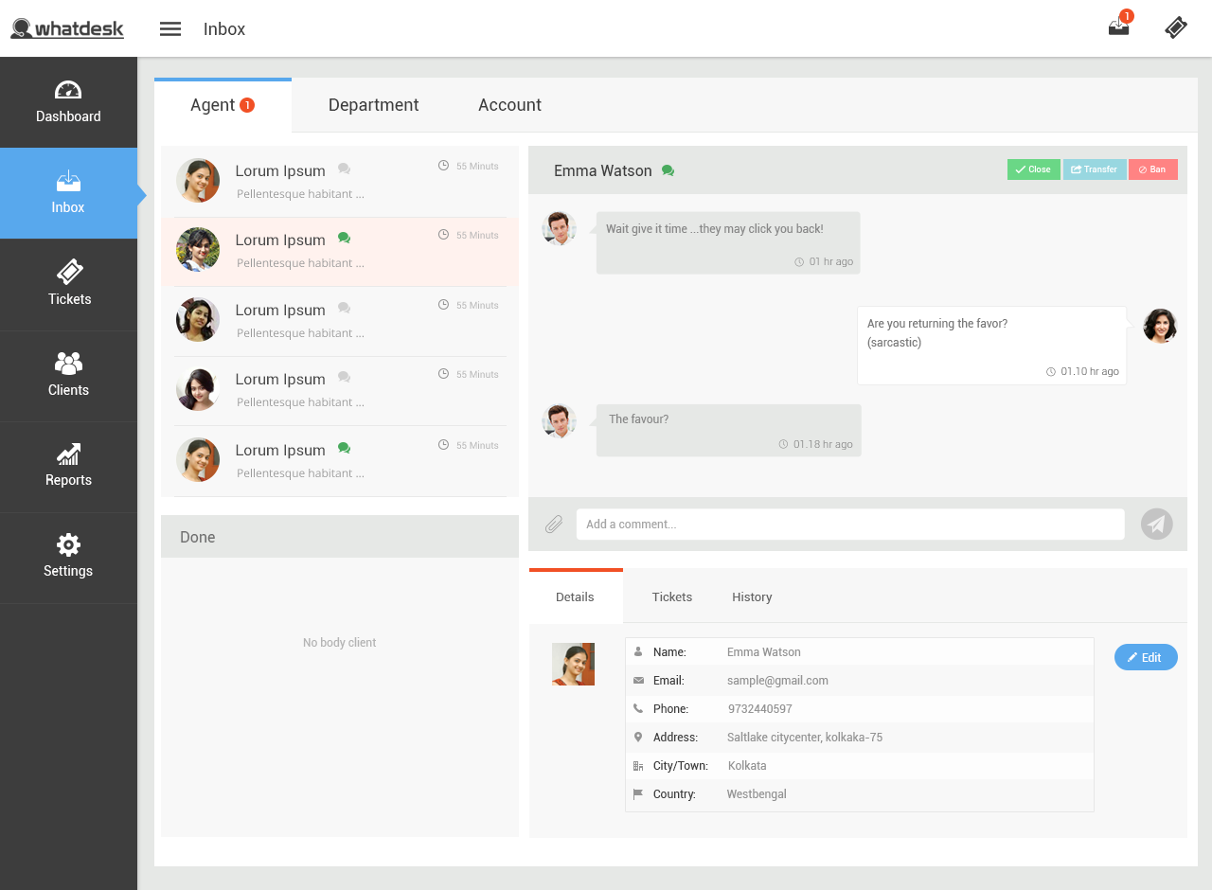Send the comment with the paper plane icon
Screen dimensions: 1212x890
[x=1156, y=524]
